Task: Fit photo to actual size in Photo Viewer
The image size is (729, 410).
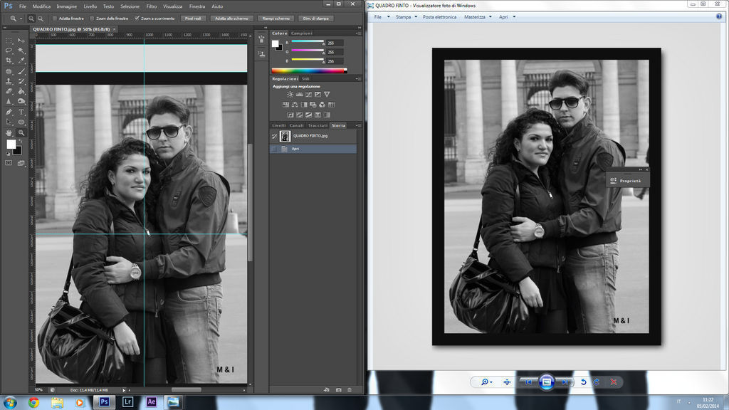Action: (507, 382)
